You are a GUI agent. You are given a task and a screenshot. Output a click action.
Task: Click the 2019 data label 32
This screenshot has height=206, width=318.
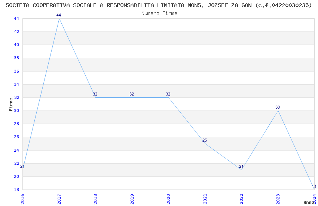pyautogui.click(x=132, y=94)
